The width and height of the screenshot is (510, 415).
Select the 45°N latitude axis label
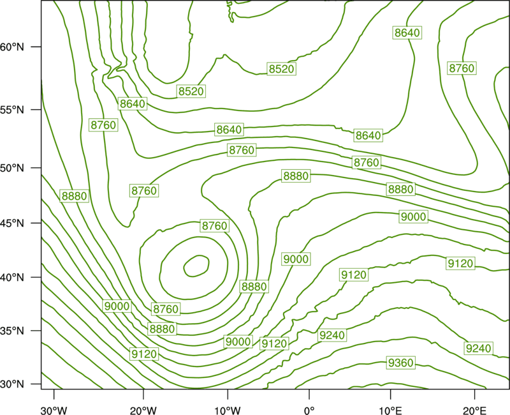pos(12,223)
